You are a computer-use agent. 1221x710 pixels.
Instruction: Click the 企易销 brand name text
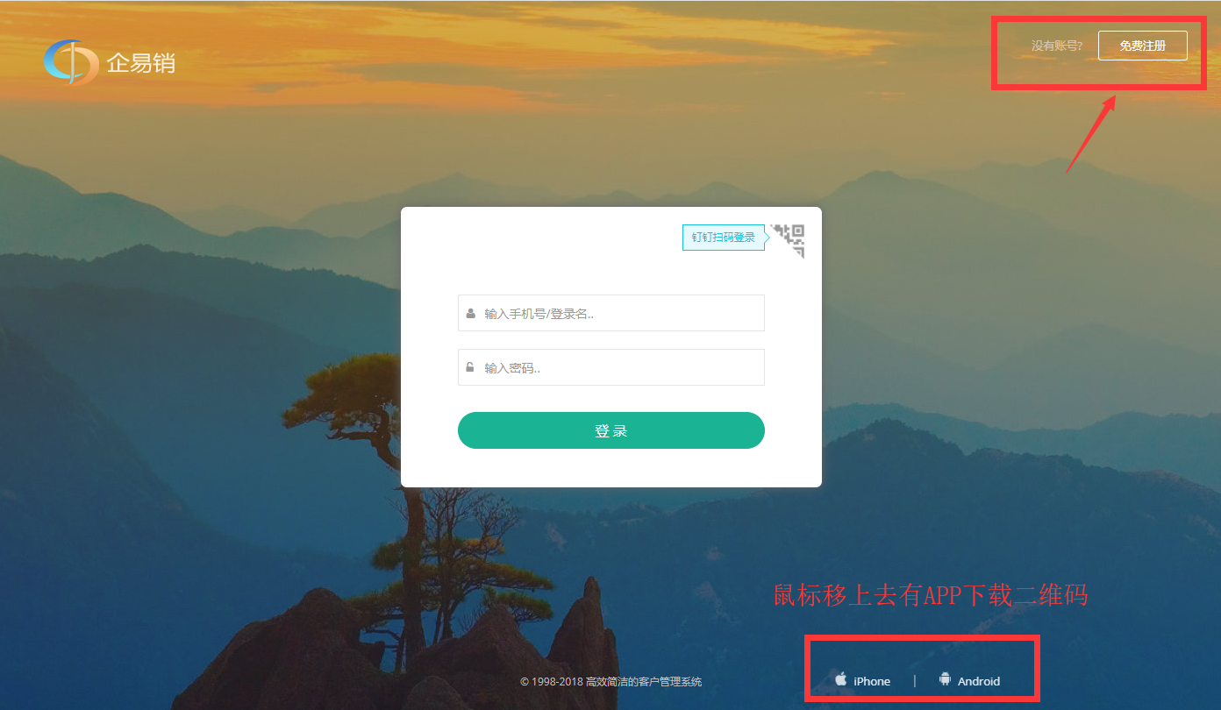tap(140, 63)
